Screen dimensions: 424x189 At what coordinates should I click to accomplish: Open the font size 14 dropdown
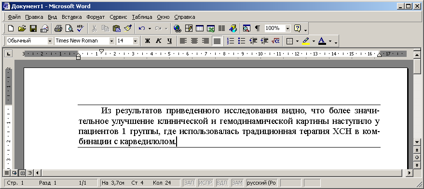point(135,41)
